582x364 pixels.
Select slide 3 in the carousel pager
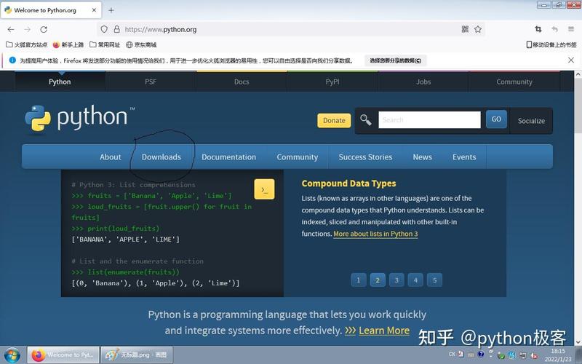[x=396, y=280]
